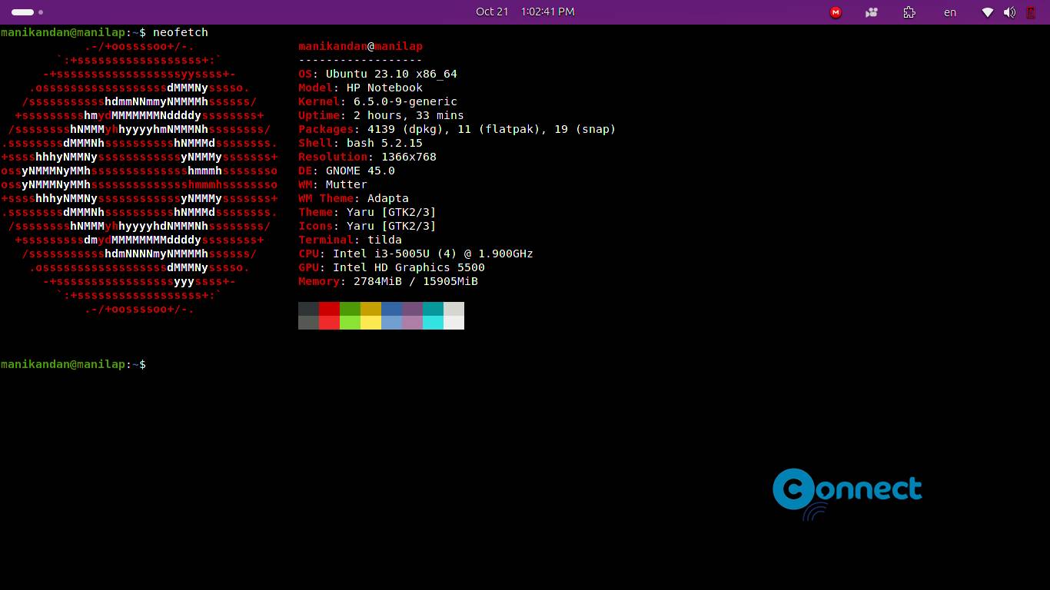Click the video camera tray icon
1050x590 pixels.
(x=872, y=12)
